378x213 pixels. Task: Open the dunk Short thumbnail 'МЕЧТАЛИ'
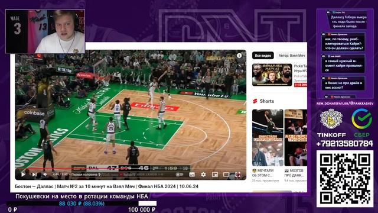coord(268,138)
